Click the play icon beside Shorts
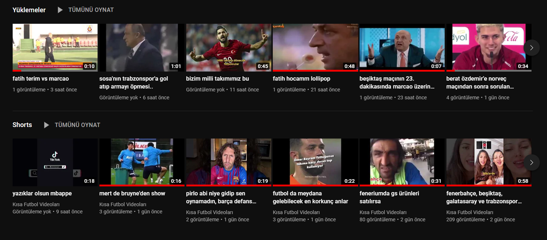This screenshot has width=547, height=240. (x=46, y=125)
